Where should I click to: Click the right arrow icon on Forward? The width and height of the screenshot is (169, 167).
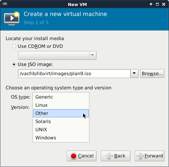140,156
